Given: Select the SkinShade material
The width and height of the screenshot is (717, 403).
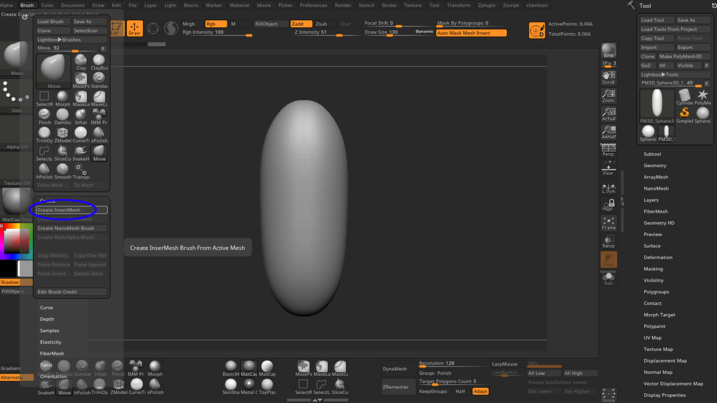Looking at the screenshot, I should 230,384.
